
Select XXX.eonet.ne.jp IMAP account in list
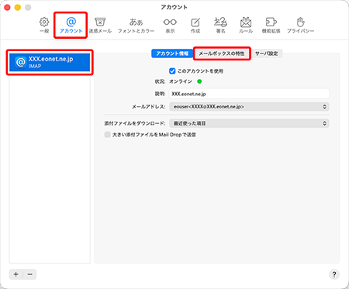point(50,62)
